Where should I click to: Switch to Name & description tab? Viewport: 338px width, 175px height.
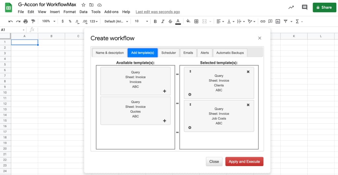110,53
